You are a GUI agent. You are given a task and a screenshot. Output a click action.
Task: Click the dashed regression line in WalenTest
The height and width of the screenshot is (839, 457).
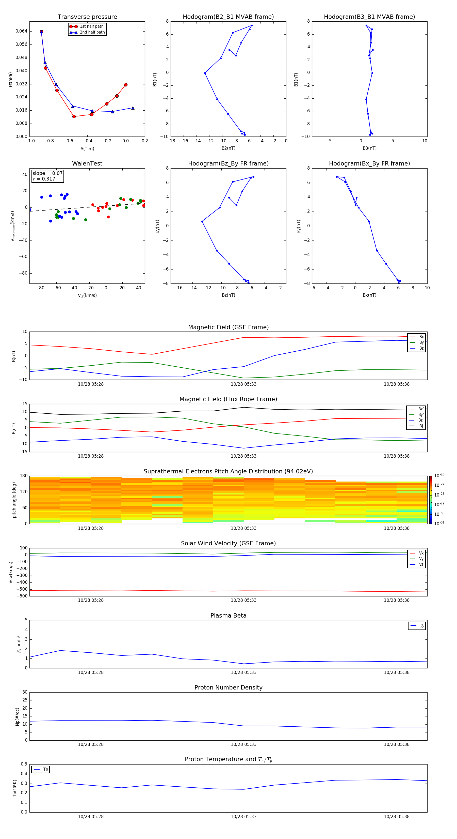pyautogui.click(x=87, y=207)
